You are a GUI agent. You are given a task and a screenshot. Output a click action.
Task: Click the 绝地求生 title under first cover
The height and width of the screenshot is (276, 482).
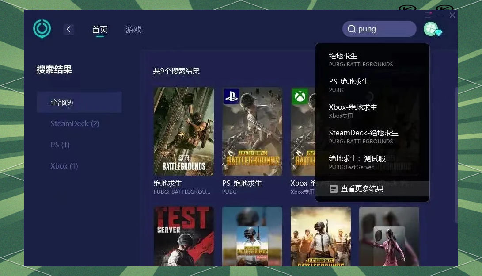coord(167,184)
